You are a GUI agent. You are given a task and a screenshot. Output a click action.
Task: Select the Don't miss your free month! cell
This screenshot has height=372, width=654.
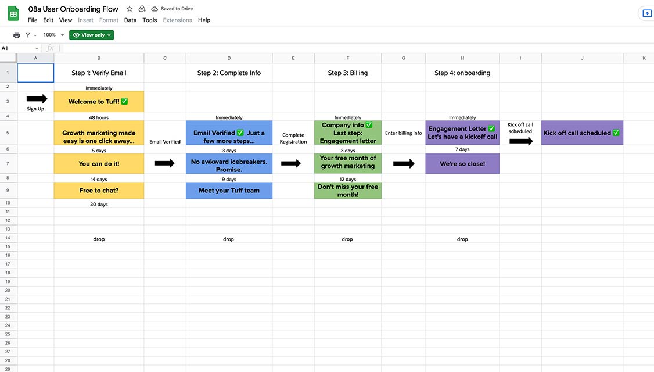point(348,191)
